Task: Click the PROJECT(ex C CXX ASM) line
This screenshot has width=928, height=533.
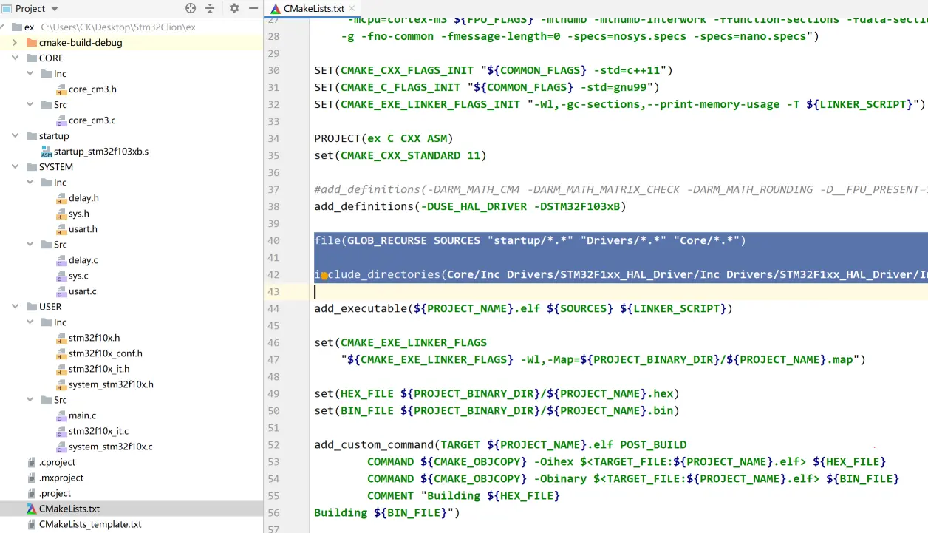Action: coord(383,138)
